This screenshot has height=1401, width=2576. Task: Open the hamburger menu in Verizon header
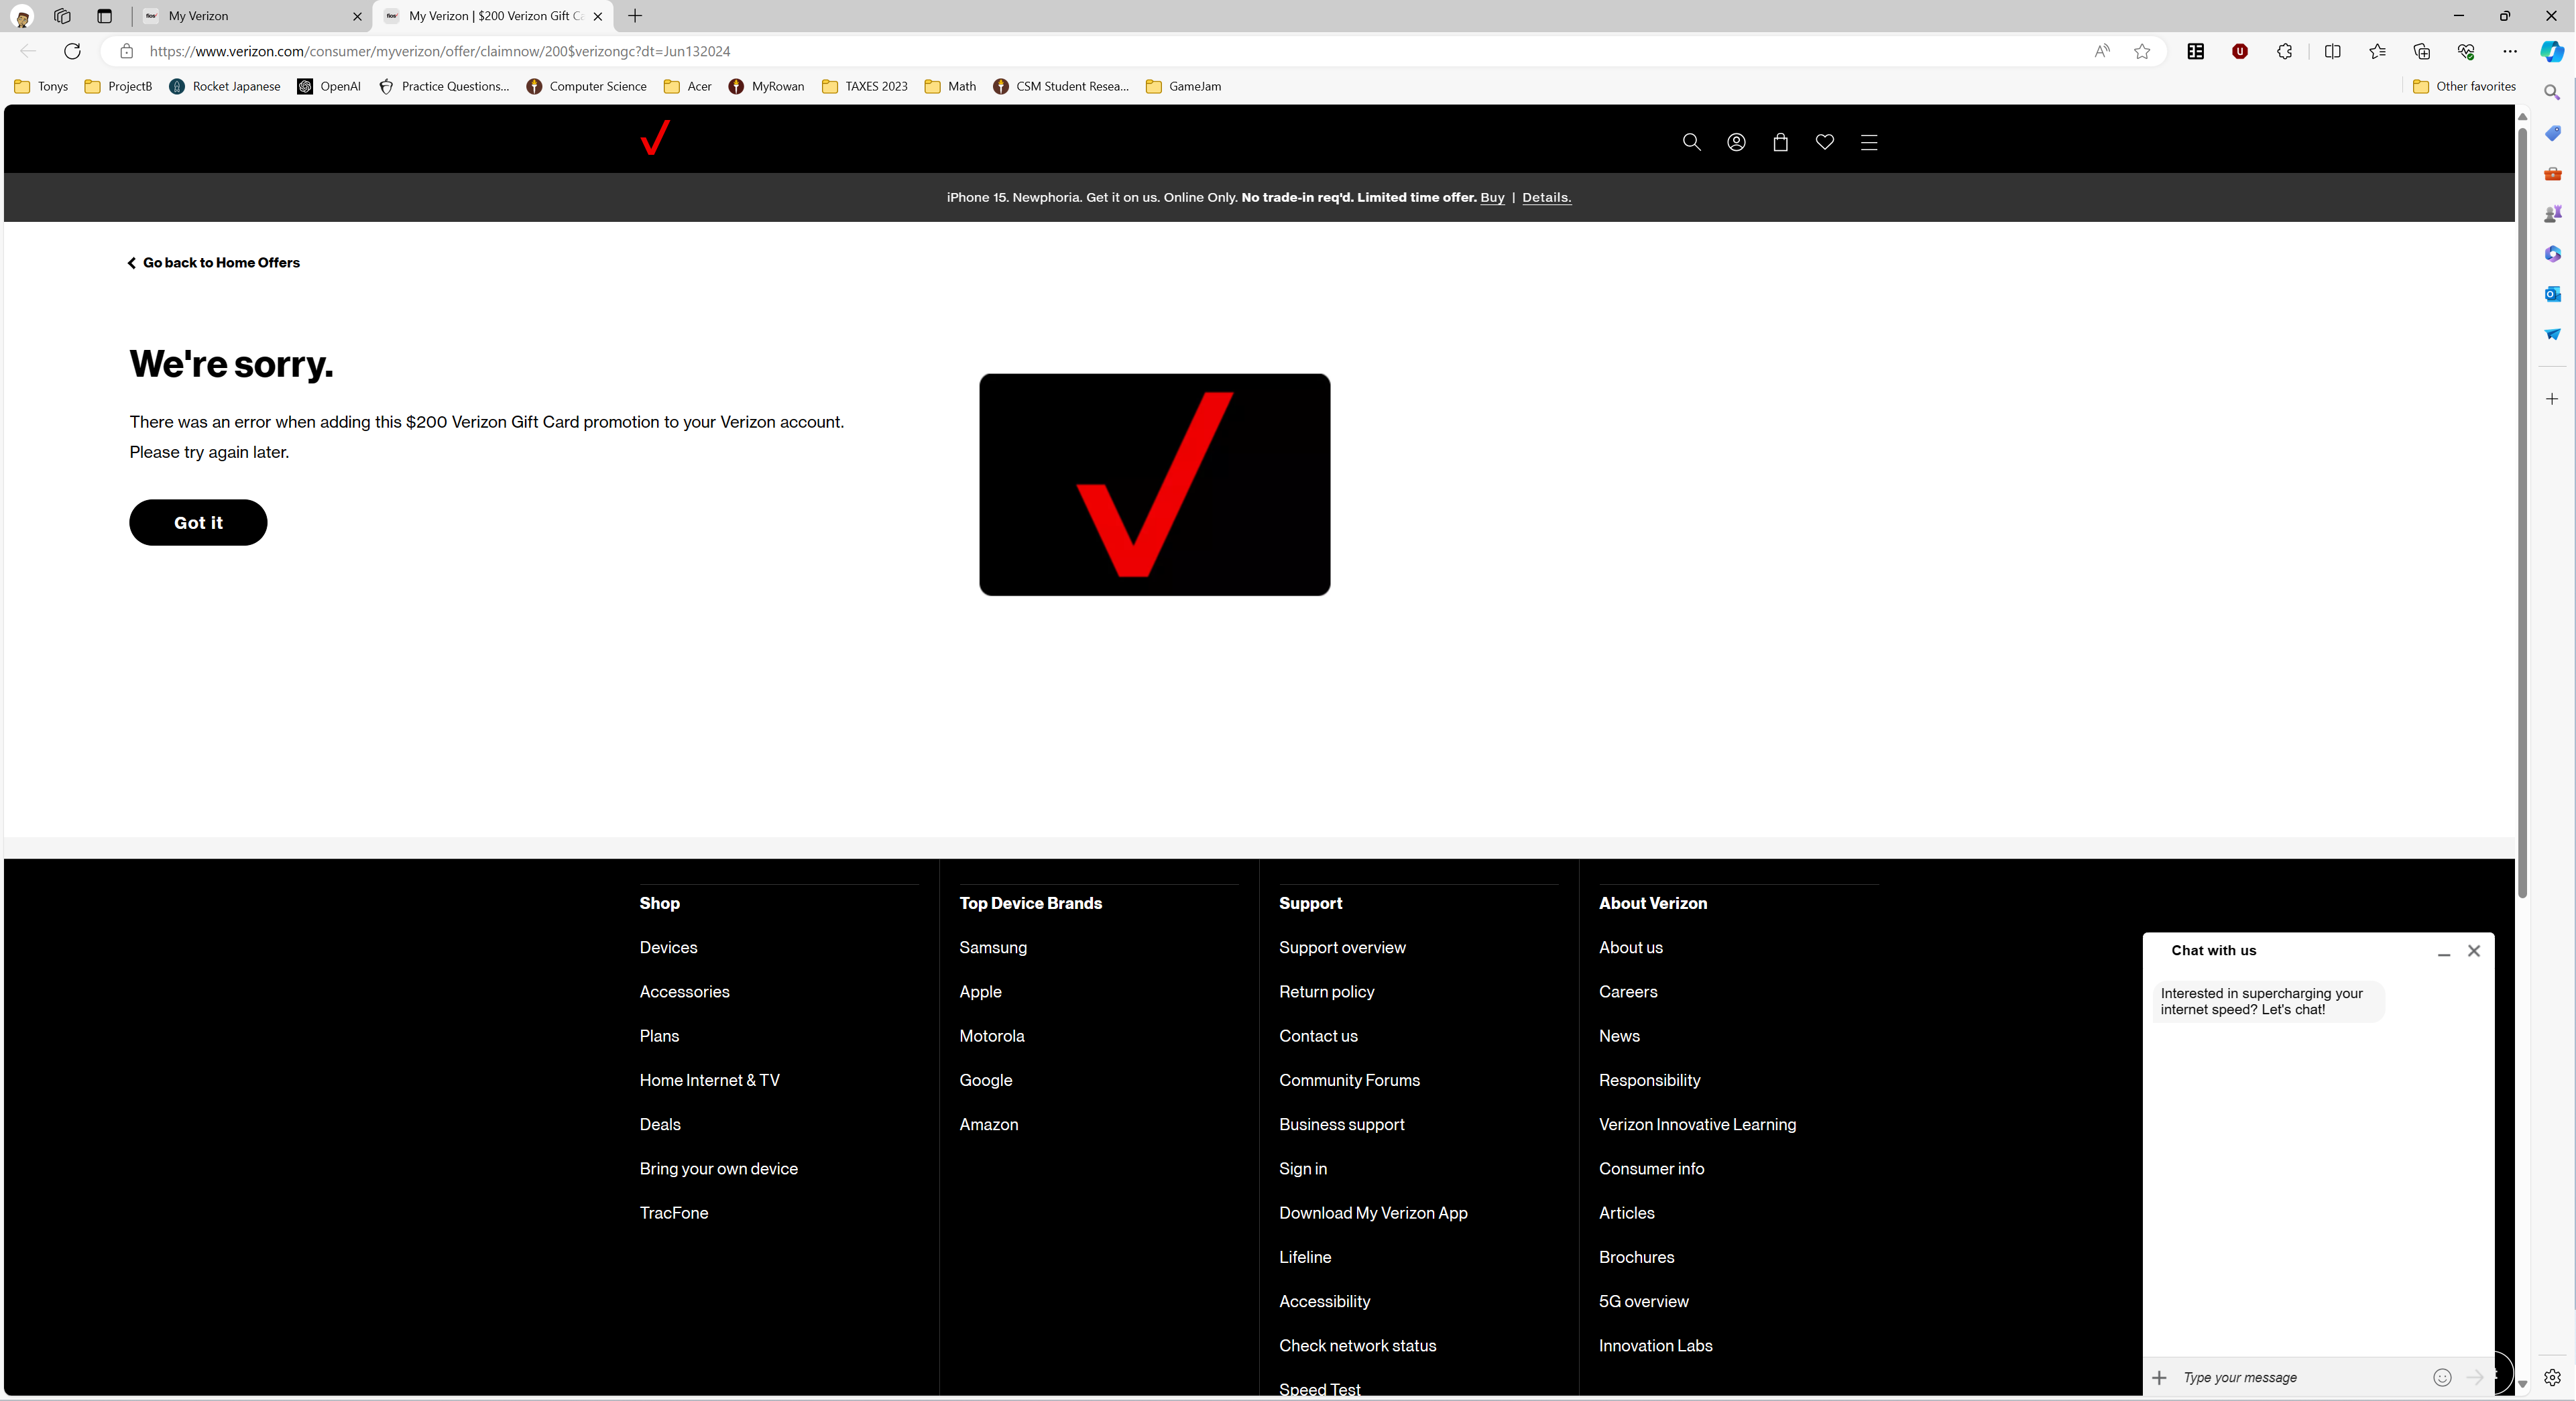[x=1868, y=142]
